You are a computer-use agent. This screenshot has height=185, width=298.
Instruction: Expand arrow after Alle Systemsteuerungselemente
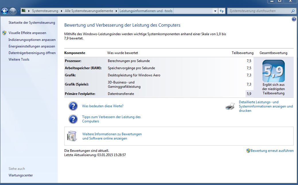[x=116, y=11]
